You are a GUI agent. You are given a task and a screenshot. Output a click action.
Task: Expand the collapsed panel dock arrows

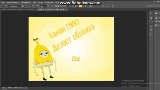152,9
